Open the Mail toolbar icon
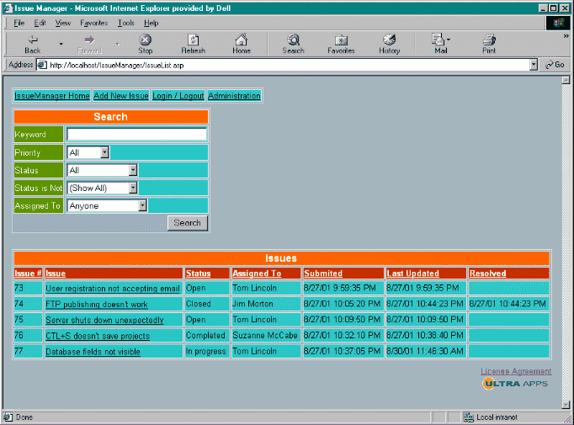This screenshot has width=574, height=425. pos(439,40)
